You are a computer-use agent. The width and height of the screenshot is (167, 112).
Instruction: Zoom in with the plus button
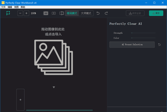coord(26,13)
